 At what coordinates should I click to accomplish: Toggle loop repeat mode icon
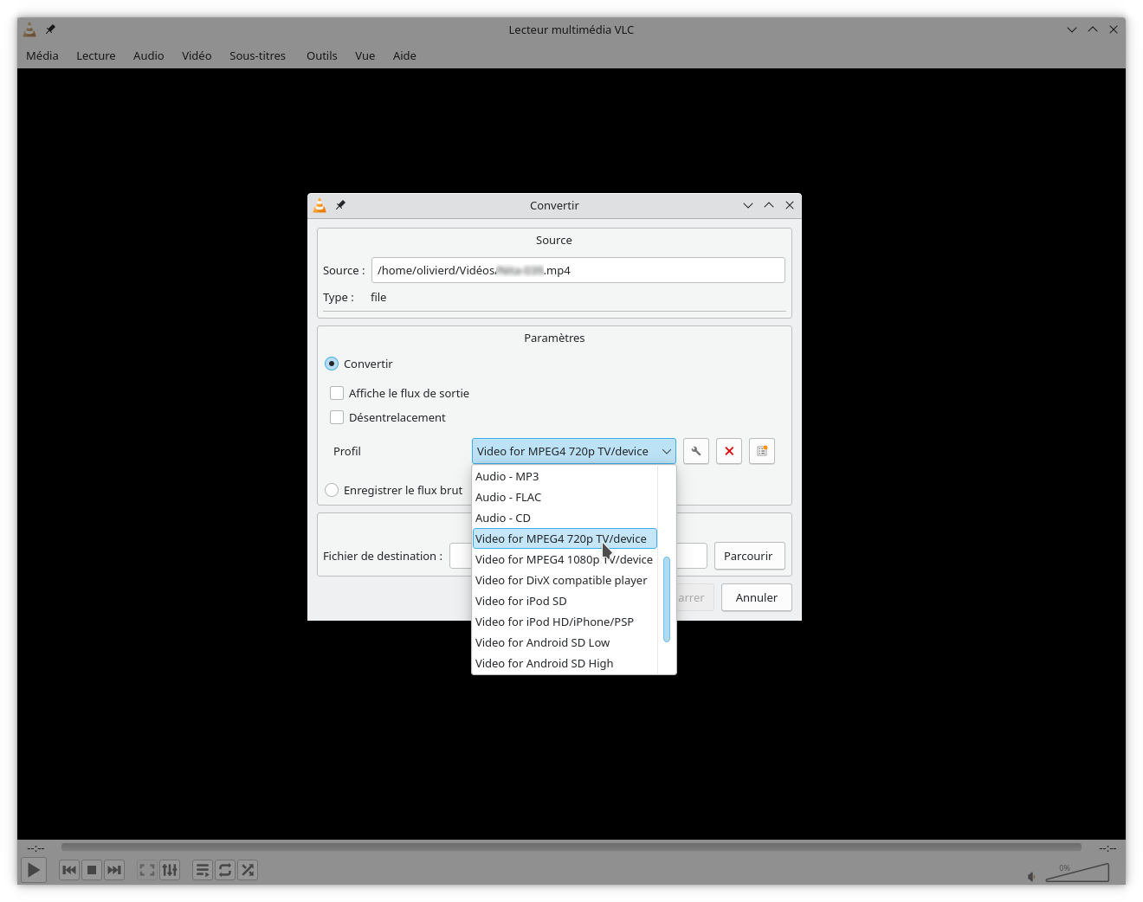225,870
